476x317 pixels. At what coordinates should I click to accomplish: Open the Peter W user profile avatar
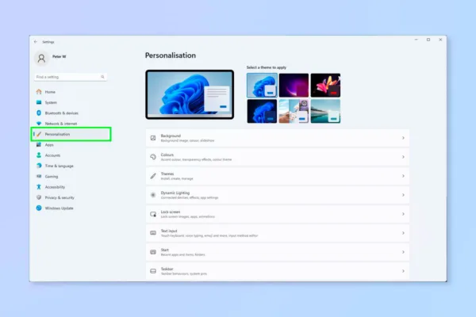coord(41,58)
